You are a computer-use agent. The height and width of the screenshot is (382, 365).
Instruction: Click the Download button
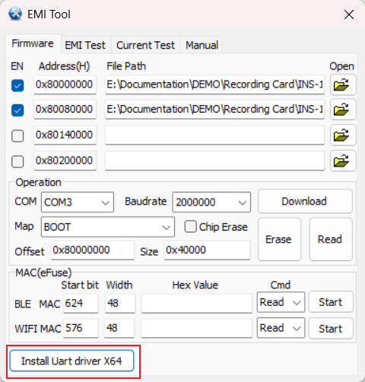point(305,201)
